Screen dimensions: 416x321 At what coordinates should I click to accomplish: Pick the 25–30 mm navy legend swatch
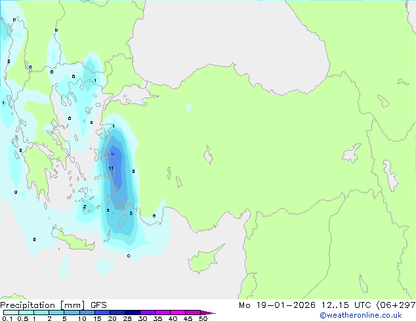click(x=133, y=312)
